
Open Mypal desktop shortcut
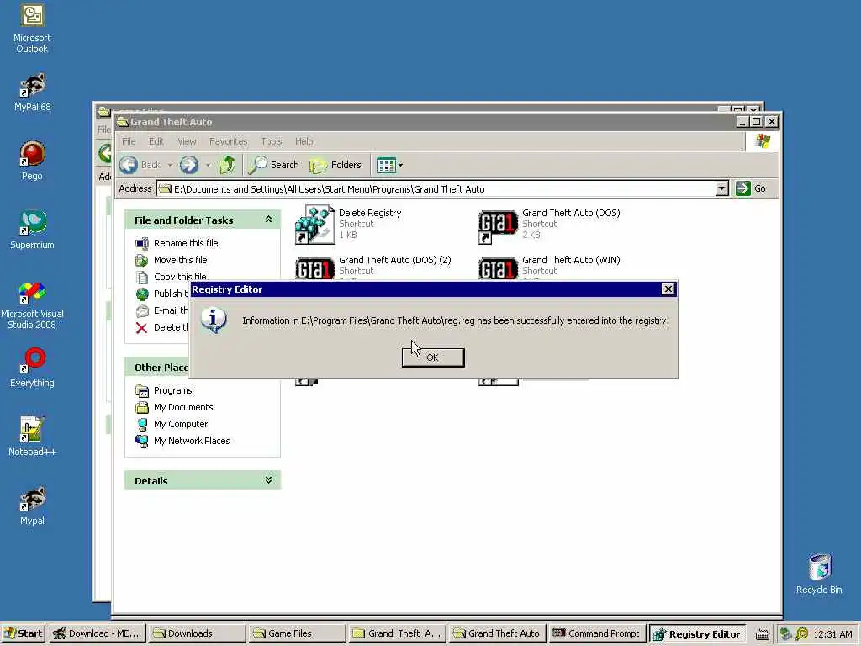tap(32, 506)
